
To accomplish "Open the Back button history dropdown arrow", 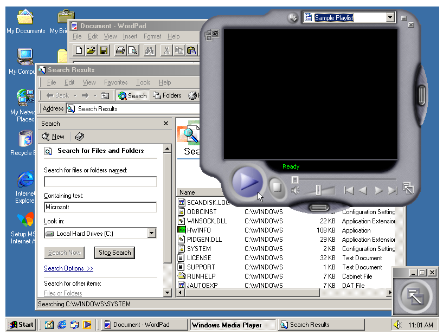I will [75, 96].
